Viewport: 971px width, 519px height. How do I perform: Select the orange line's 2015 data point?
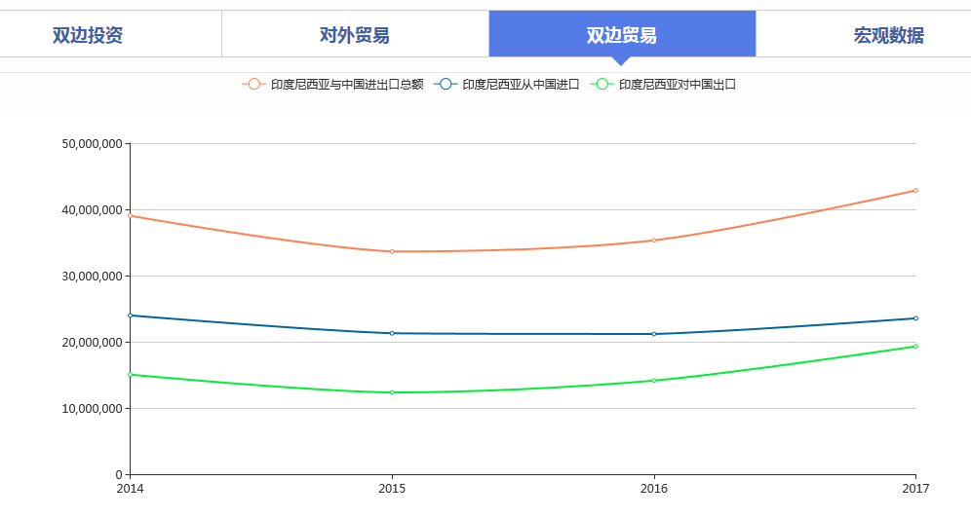(392, 251)
